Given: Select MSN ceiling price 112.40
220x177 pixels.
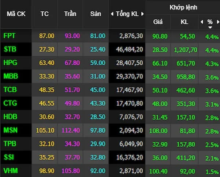Looking at the screenshot, I should [x=71, y=131].
